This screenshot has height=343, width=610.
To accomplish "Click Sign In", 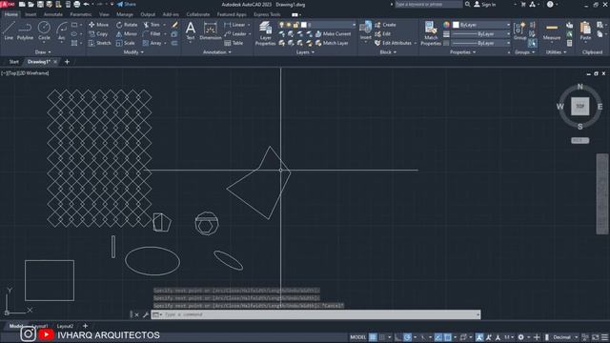I will [485, 4].
